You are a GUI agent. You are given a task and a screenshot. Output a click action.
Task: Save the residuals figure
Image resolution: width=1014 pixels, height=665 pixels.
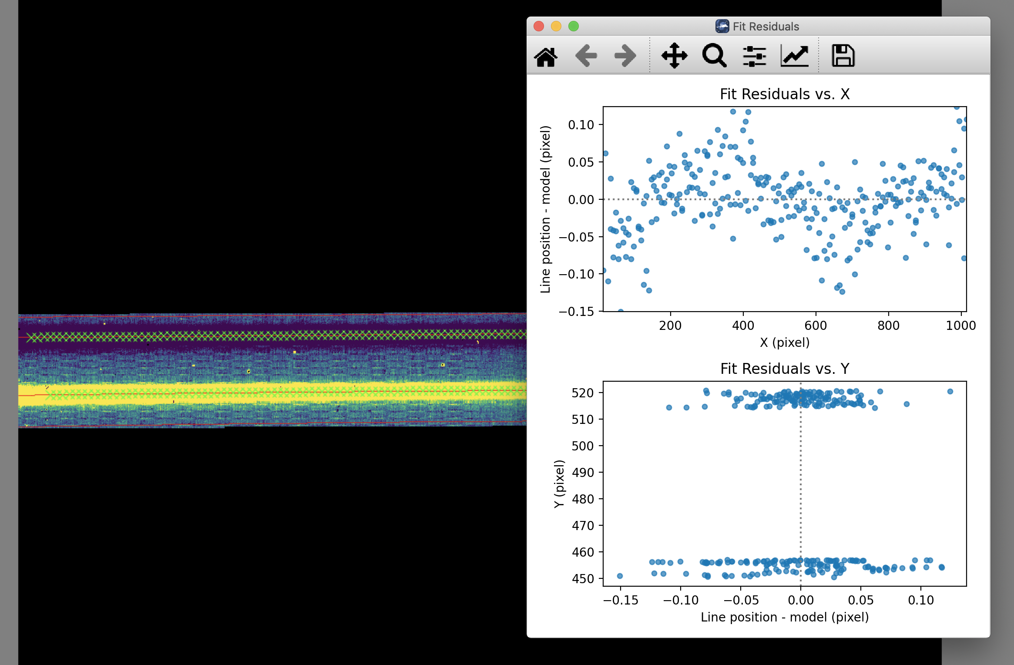click(x=843, y=55)
